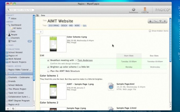Click the wireless sharing icon button

pos(160,21)
